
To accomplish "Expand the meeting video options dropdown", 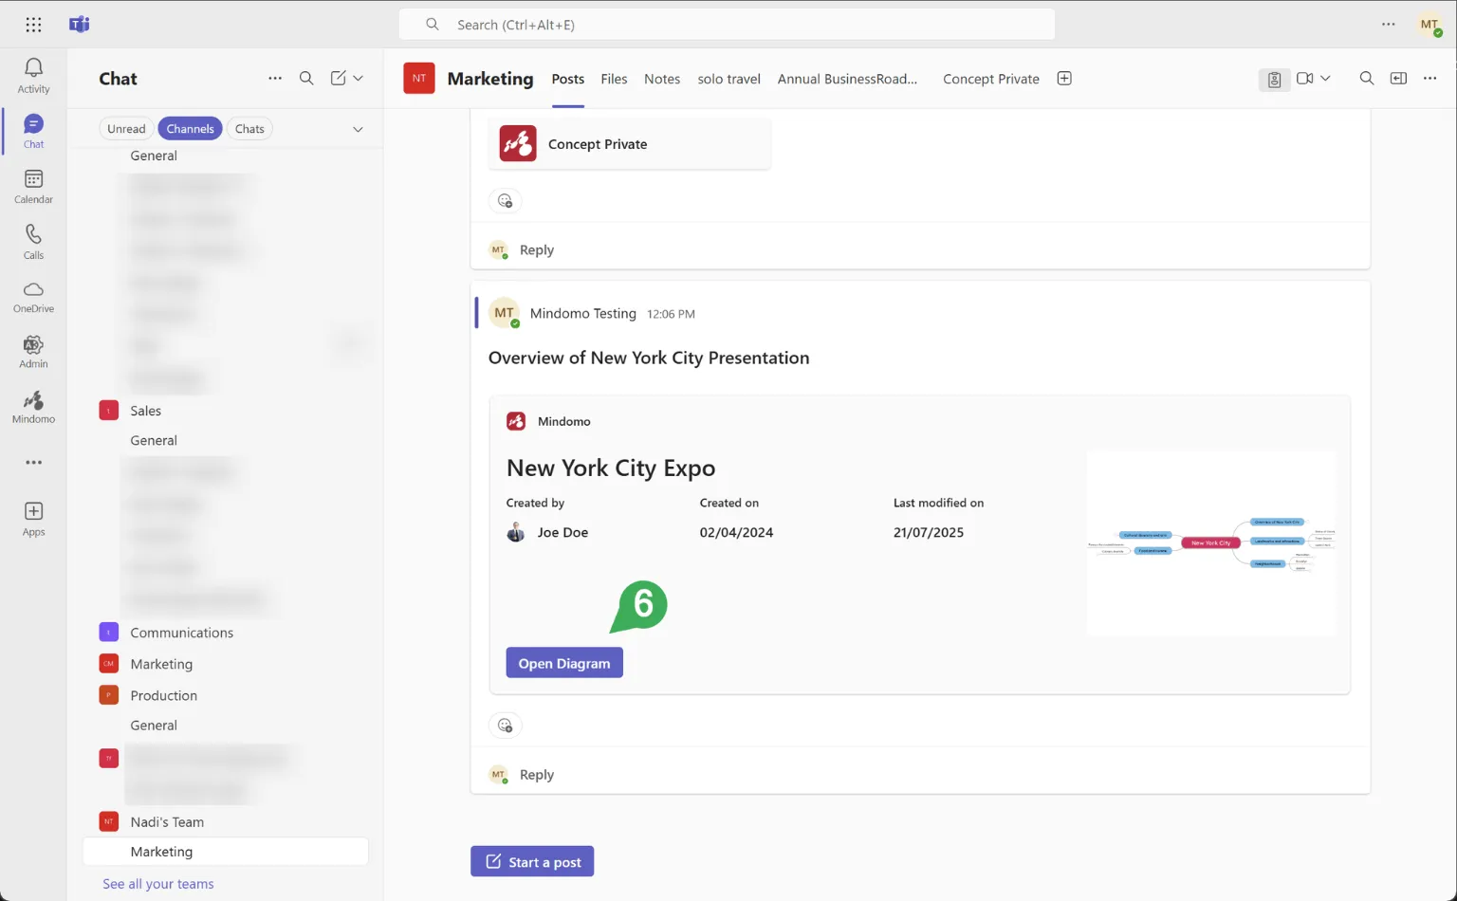I will click(1325, 79).
